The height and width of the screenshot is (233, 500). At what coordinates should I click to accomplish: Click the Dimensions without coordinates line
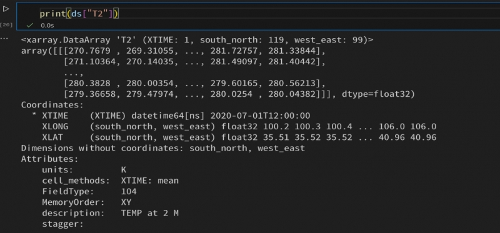click(x=163, y=148)
